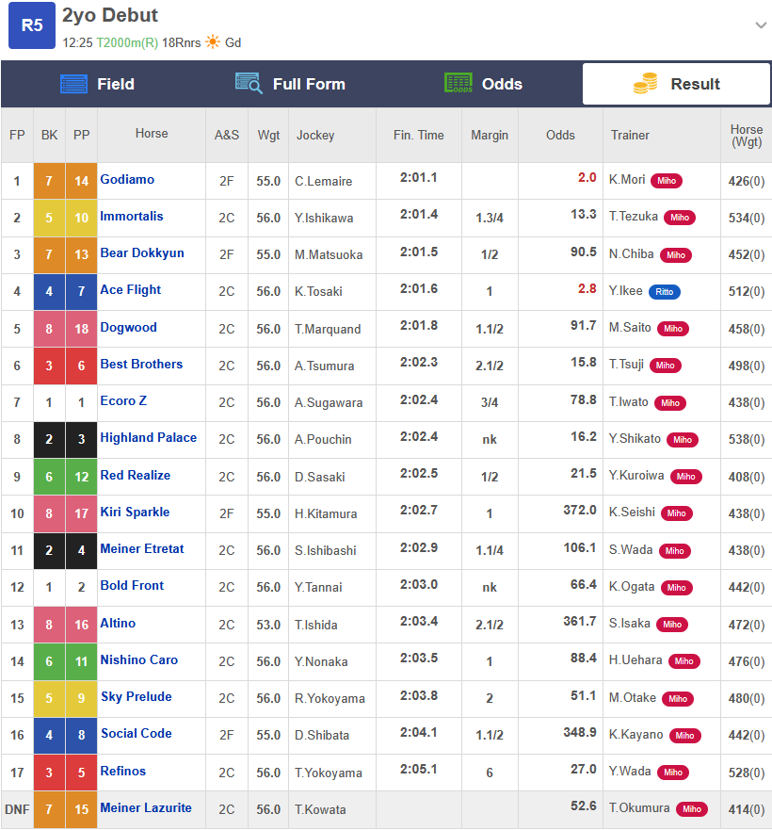Open Nishino Caro horse link
The width and height of the screenshot is (772, 830).
(x=139, y=659)
